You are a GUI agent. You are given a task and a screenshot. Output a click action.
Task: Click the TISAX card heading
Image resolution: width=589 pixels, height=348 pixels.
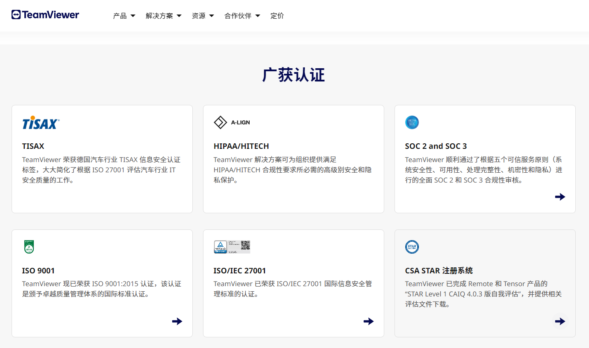(33, 146)
